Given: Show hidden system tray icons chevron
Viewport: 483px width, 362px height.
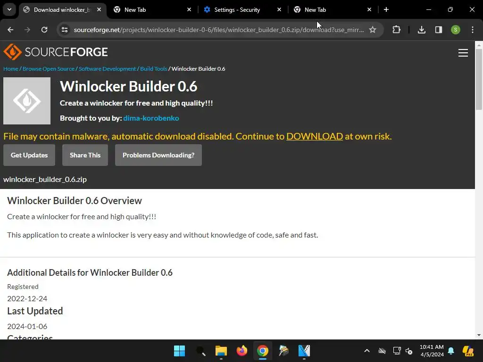Looking at the screenshot, I should [x=367, y=351].
